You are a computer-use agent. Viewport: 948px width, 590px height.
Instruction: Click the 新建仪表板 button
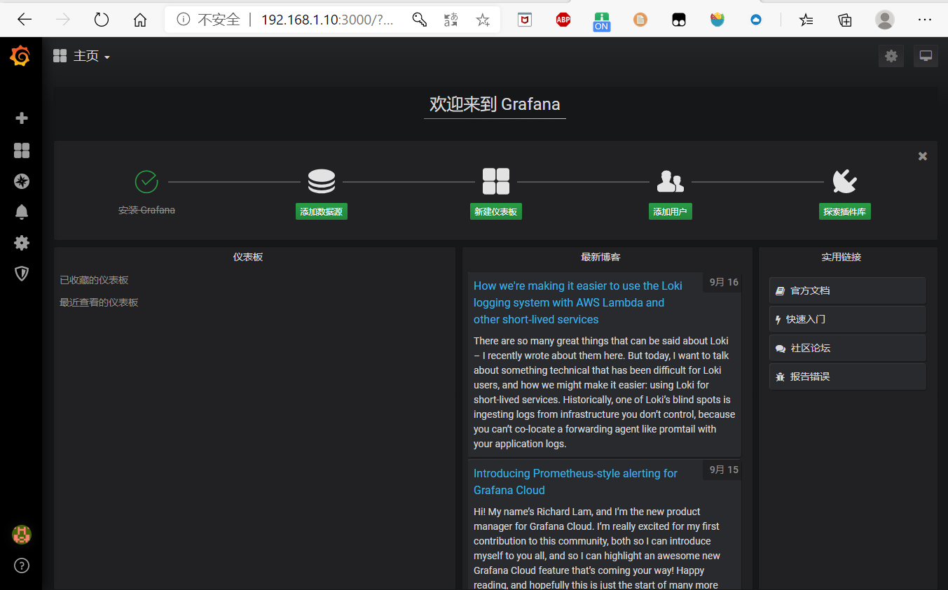click(496, 211)
